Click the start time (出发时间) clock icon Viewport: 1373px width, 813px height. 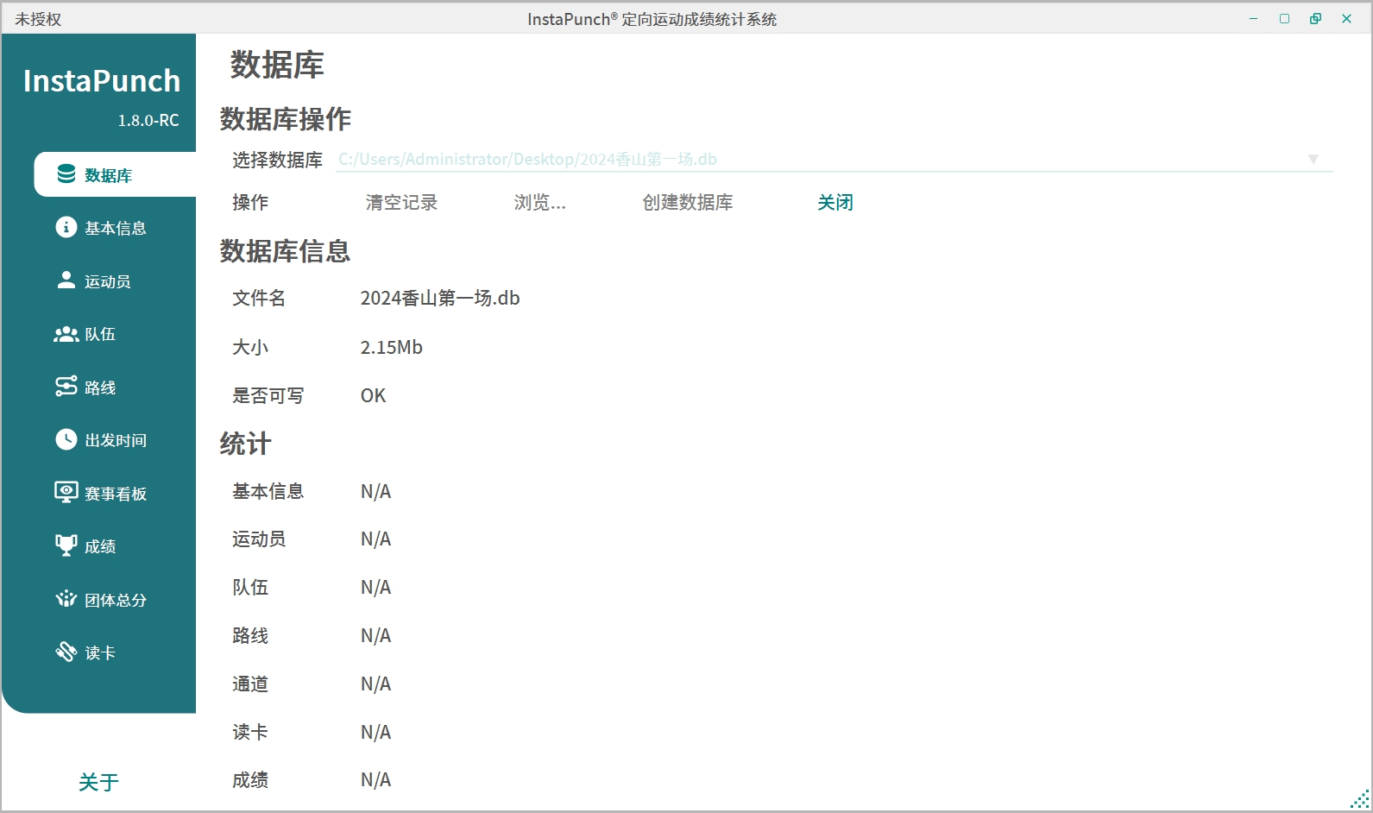[66, 439]
